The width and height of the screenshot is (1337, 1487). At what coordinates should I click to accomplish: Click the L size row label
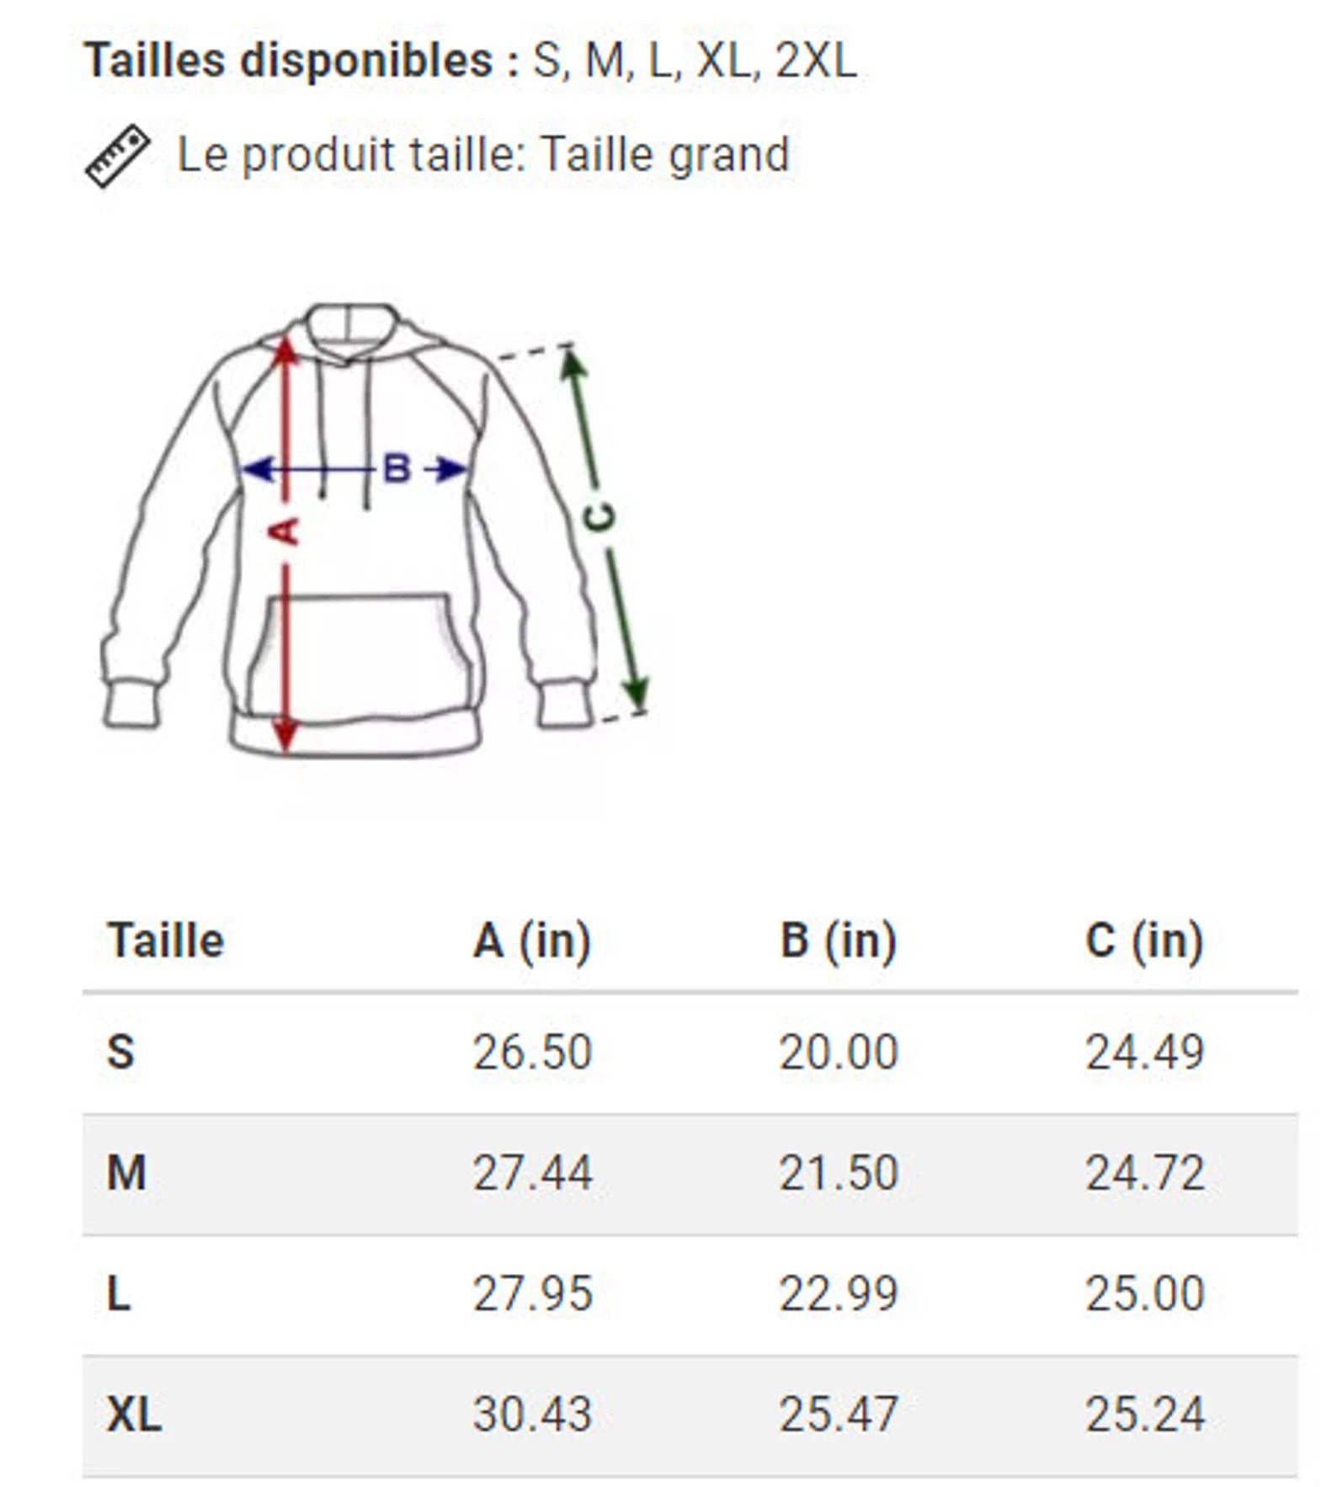119,1293
